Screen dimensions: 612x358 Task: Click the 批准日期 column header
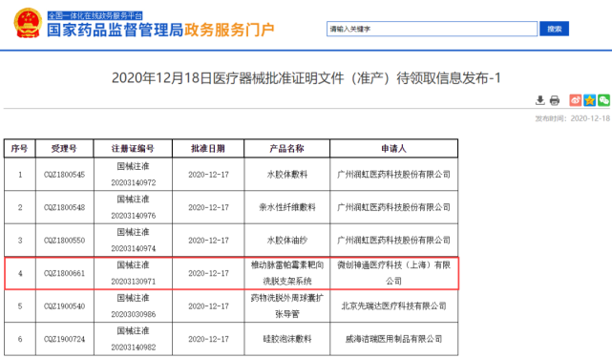point(208,148)
